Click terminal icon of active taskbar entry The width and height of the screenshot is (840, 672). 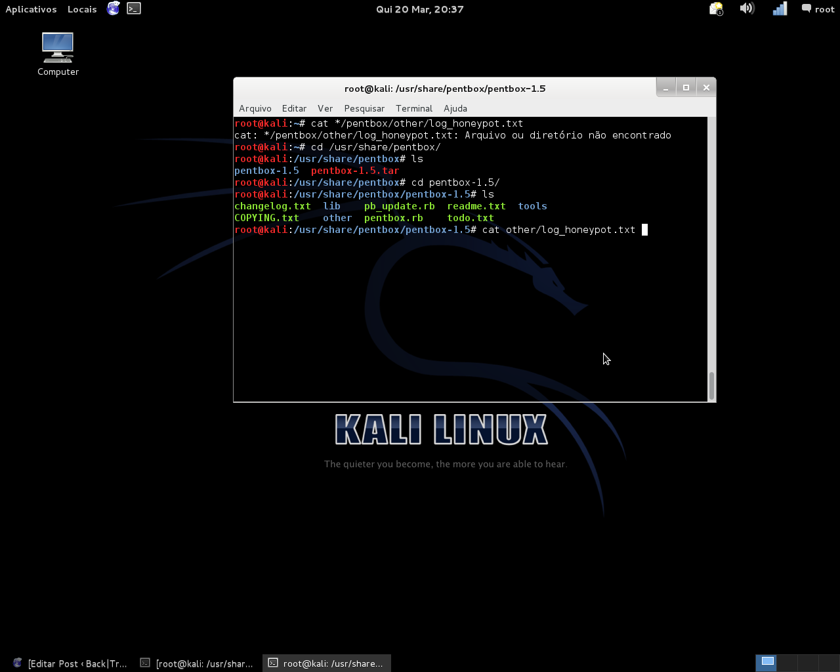(x=273, y=663)
